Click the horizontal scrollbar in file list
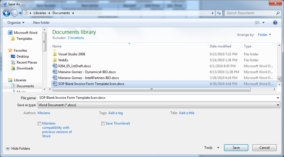Viewport: 284px width, 157px height. pyautogui.click(x=152, y=89)
